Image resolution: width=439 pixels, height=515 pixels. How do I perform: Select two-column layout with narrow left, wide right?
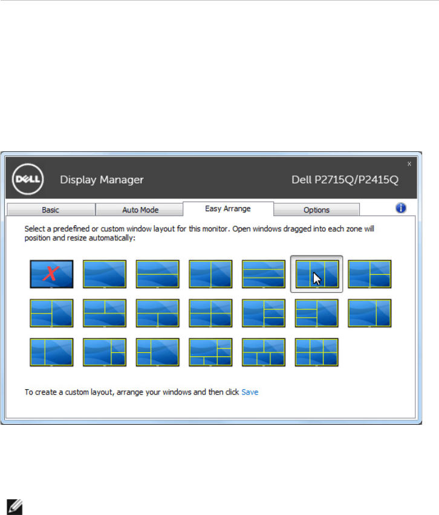pyautogui.click(x=51, y=352)
